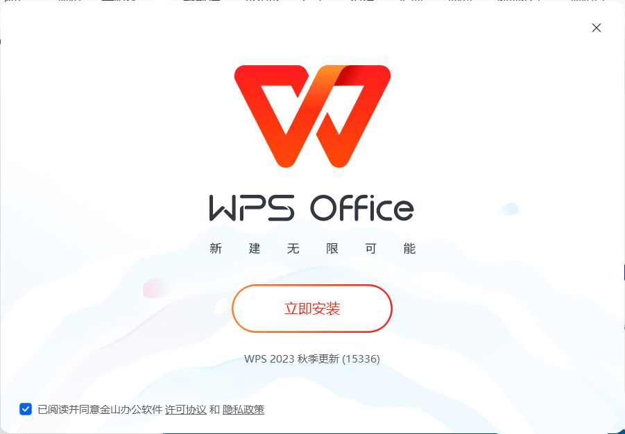Click the 能 slogan character

409,249
